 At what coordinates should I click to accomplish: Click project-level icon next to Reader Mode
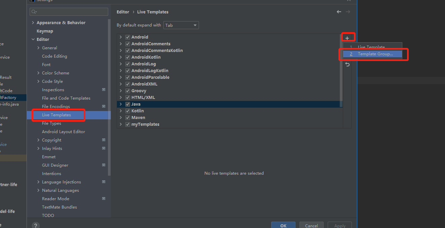[104, 198]
